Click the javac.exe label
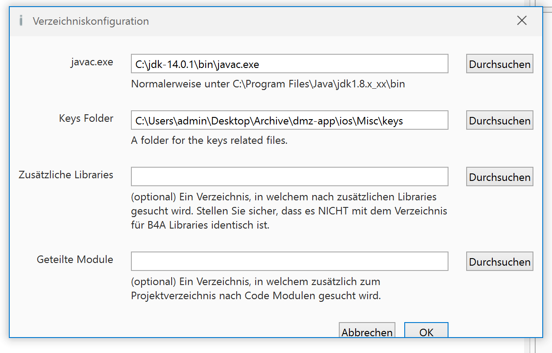Viewport: 552px width, 353px height. pos(92,62)
